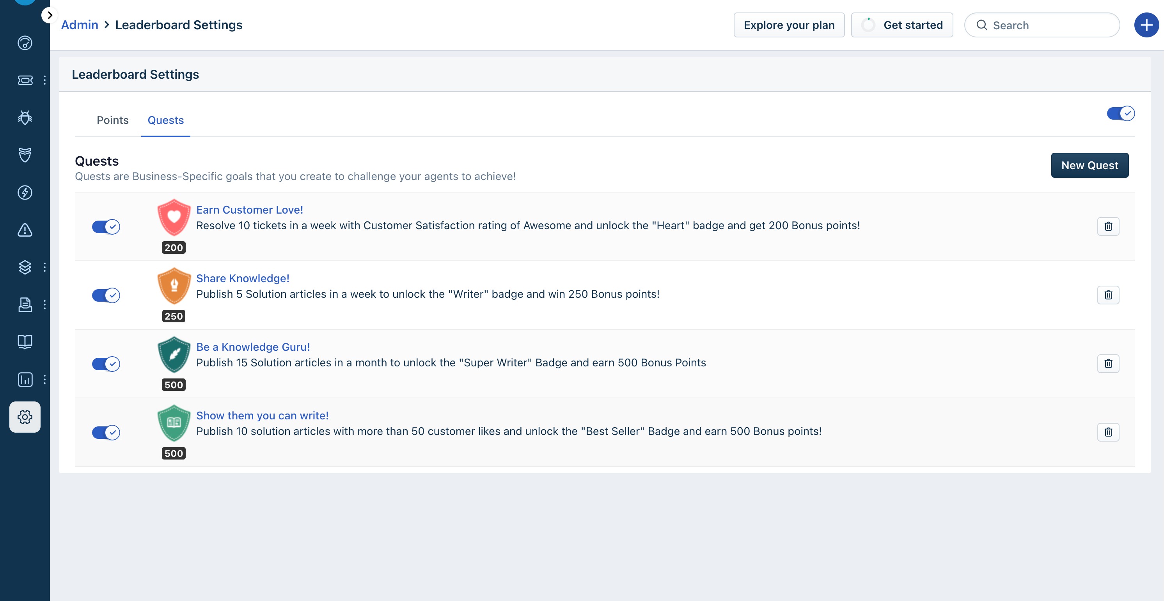Click the Knowledge Base book icon in sidebar

tap(25, 342)
